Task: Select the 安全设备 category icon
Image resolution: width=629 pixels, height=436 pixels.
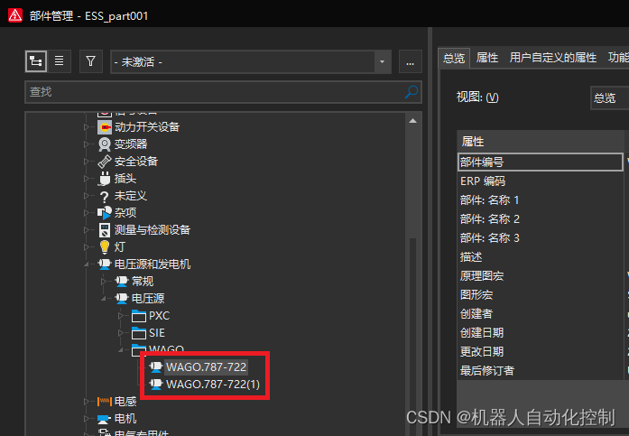Action: pos(105,162)
